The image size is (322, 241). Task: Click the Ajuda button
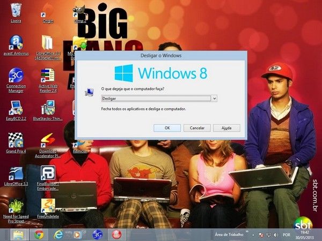226,128
